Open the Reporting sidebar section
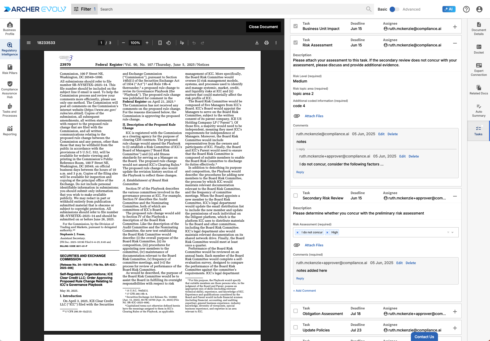This screenshot has width=490, height=341. [x=10, y=131]
